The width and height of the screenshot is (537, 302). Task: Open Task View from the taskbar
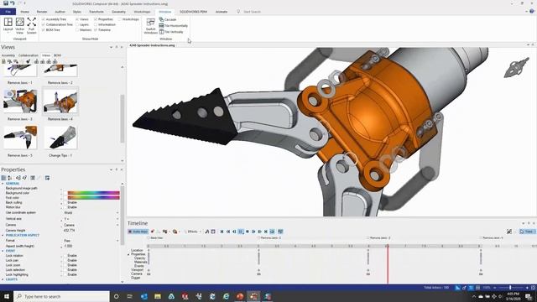point(130,296)
